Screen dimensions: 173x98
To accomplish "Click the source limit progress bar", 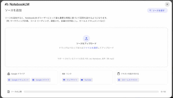I will click(91, 92).
